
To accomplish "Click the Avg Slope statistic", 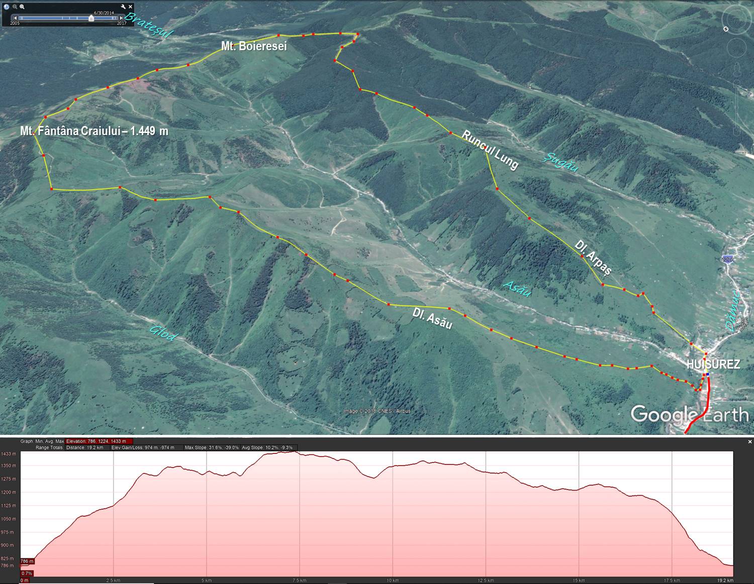I will tap(267, 447).
